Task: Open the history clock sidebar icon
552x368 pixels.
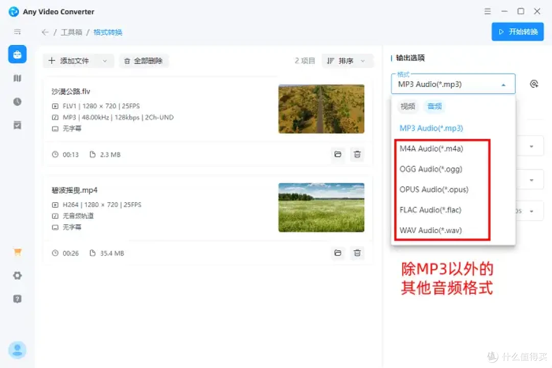Action: tap(17, 101)
